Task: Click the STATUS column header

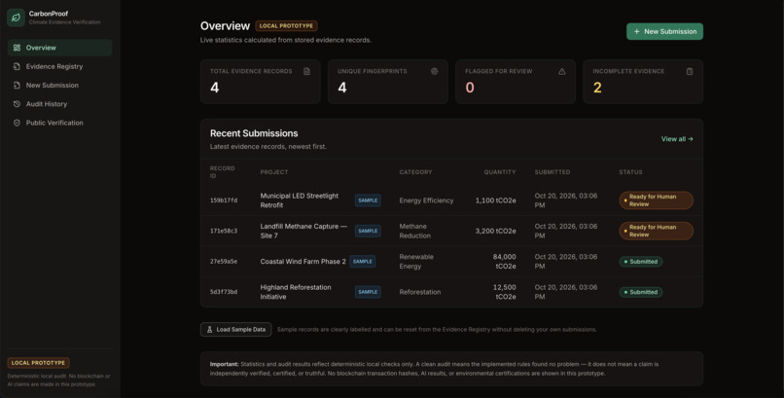Action: (x=630, y=172)
